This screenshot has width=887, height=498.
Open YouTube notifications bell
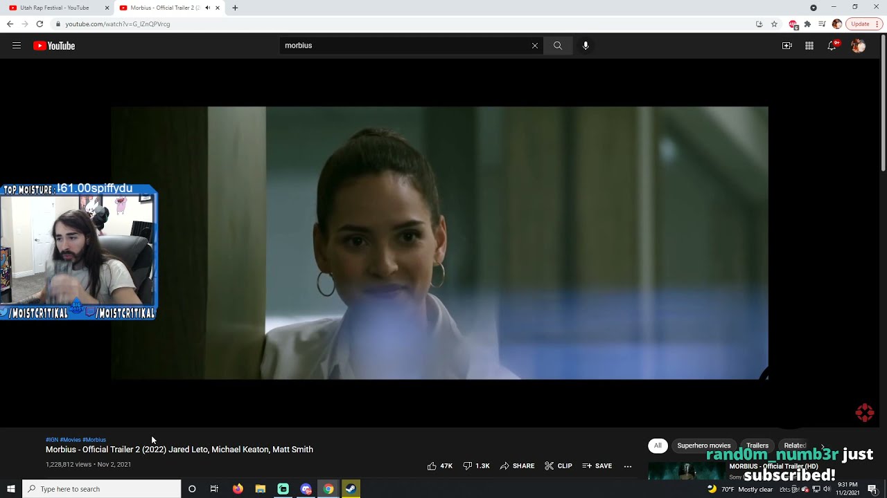click(832, 46)
